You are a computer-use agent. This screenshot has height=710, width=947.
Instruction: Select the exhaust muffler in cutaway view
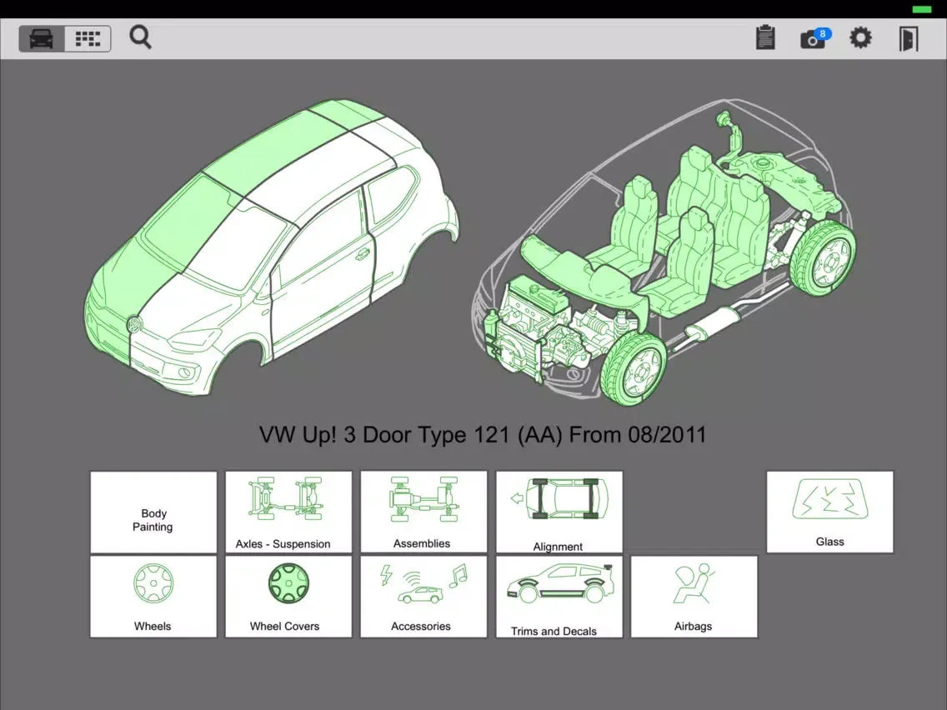(x=713, y=323)
